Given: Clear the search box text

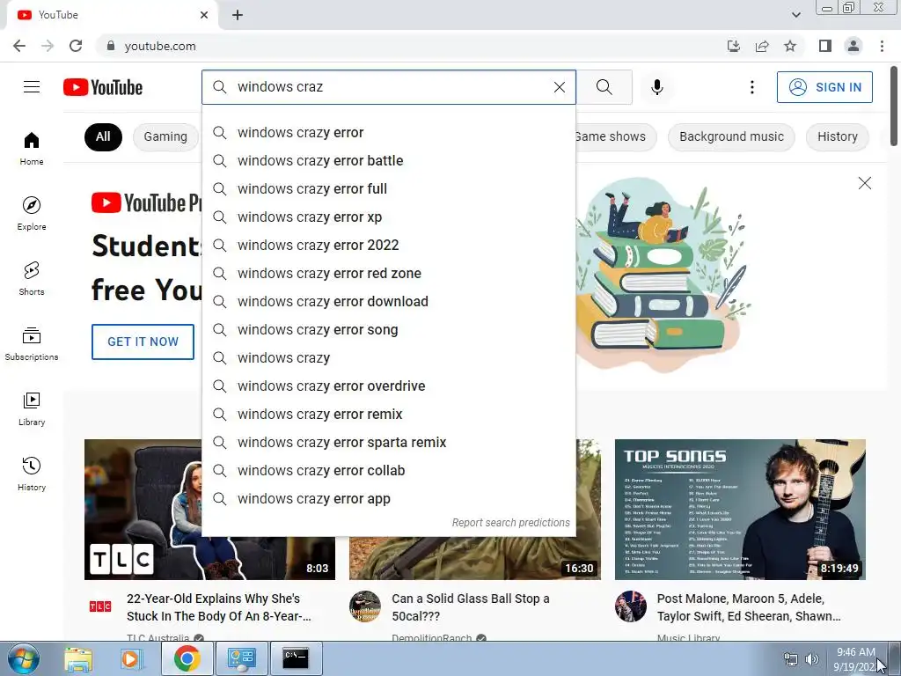Looking at the screenshot, I should (559, 87).
